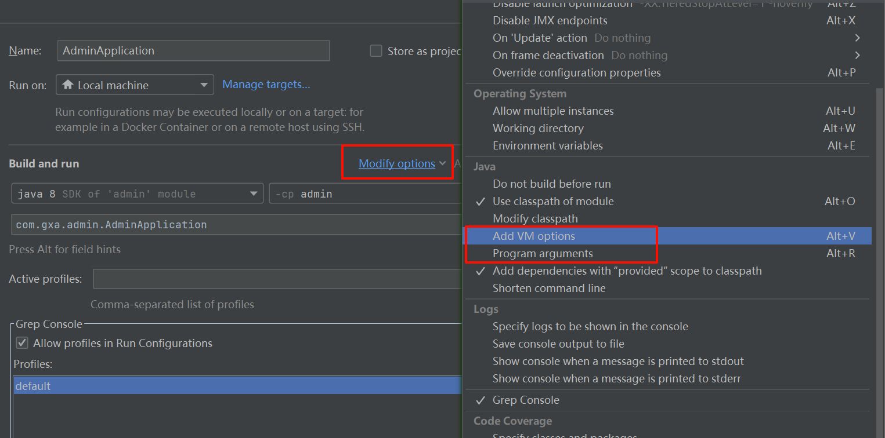The image size is (885, 438).
Task: Open the 'Local machine' run target dropdown
Action: [x=135, y=85]
